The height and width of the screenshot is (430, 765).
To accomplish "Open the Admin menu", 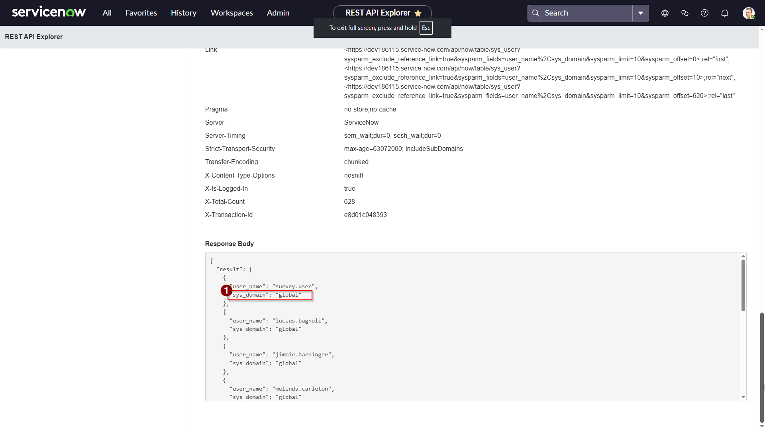I will click(278, 13).
